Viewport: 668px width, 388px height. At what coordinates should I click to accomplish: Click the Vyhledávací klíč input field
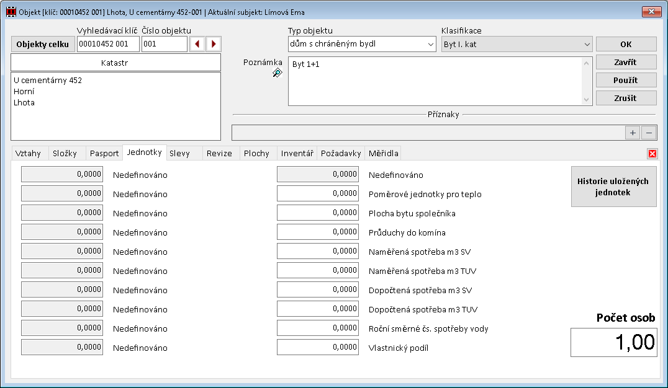(x=108, y=44)
